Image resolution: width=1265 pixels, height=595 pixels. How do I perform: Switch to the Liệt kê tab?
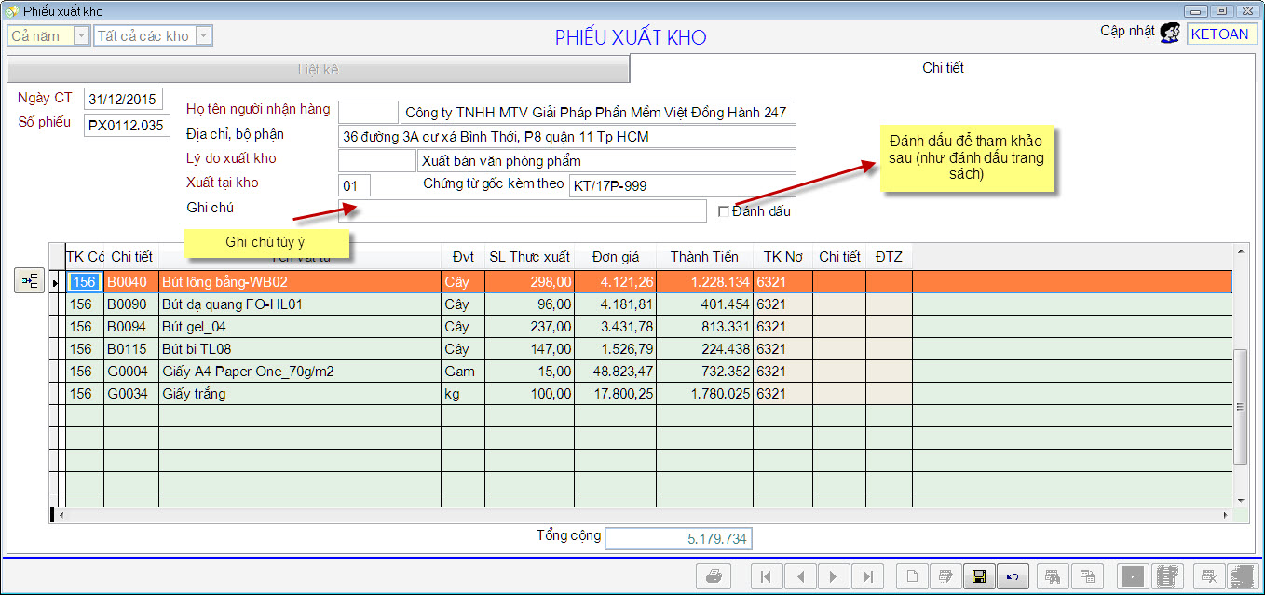click(x=318, y=69)
